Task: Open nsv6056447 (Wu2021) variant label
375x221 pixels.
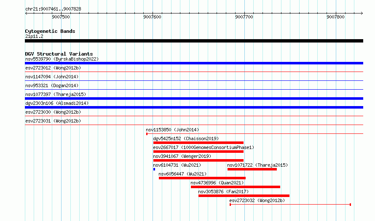Action: coord(182,174)
